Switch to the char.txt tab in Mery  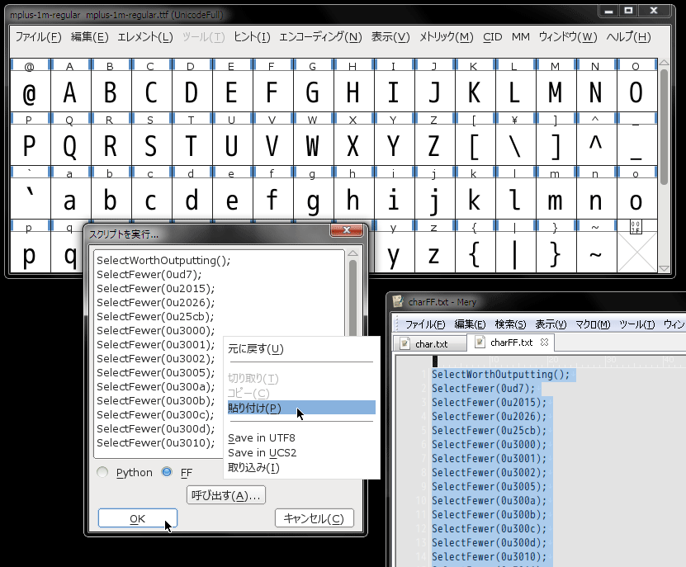(x=429, y=344)
